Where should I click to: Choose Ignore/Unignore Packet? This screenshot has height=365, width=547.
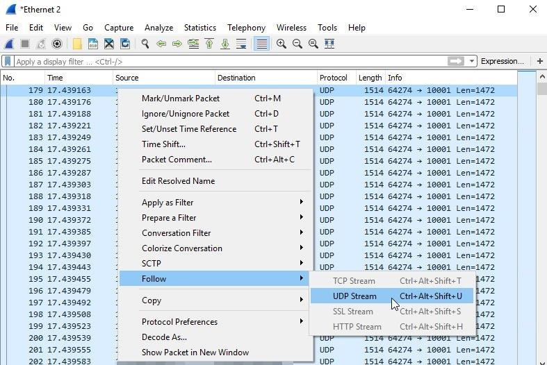tap(215, 114)
